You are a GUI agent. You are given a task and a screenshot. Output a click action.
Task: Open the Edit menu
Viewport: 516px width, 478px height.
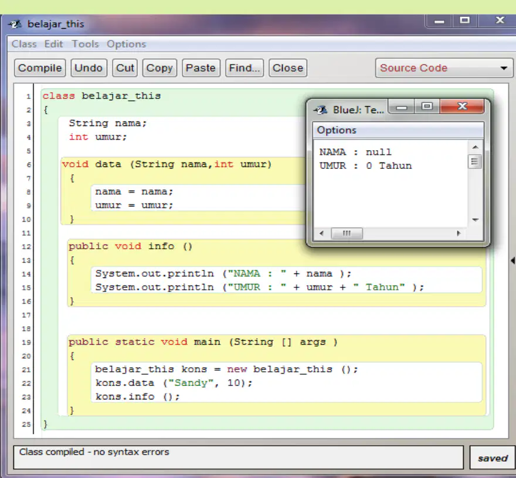[x=53, y=44]
